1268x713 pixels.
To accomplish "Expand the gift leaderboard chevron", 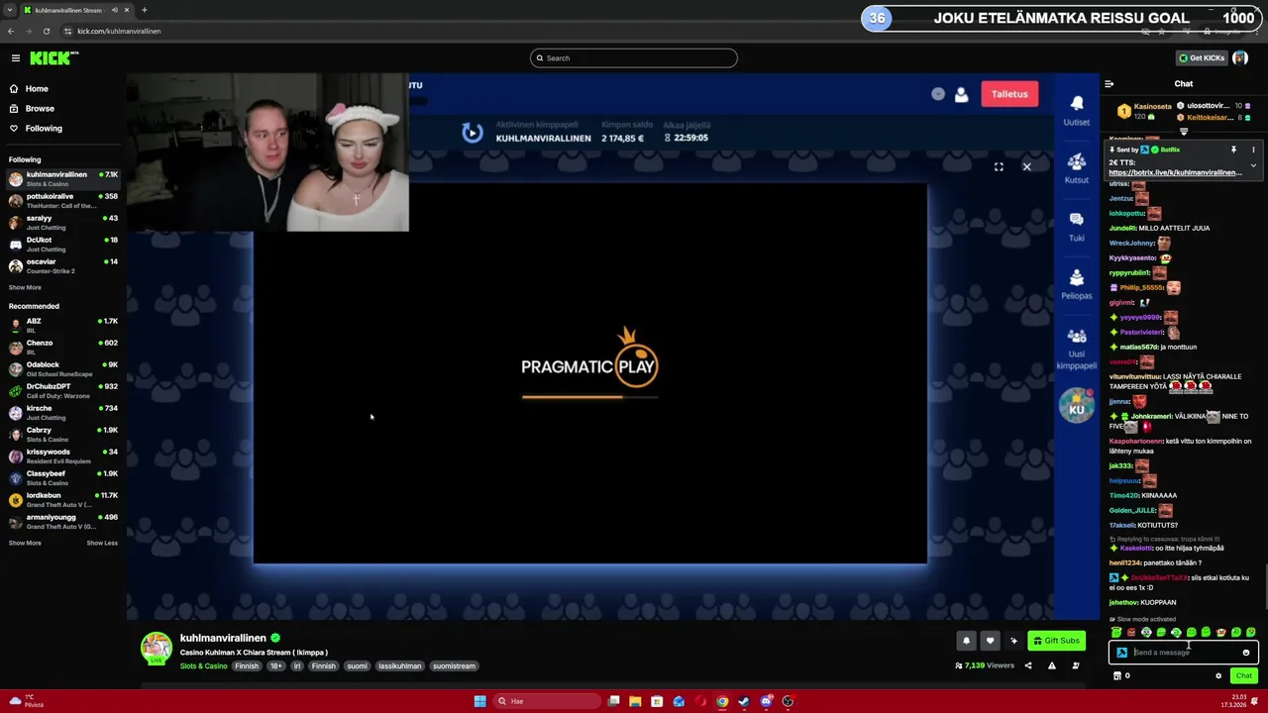I will (1183, 131).
